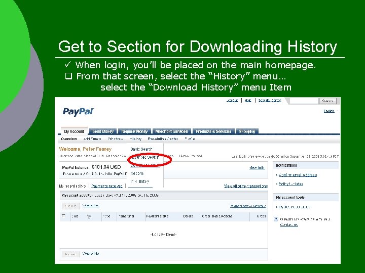Screen dimensions: 365x273
Task: Click the Help link at top
Action: tap(248, 100)
